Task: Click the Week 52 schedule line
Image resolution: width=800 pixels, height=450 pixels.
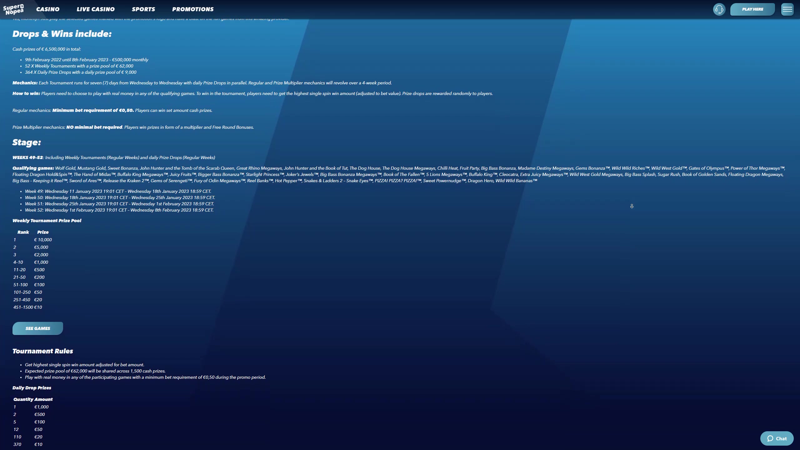Action: coord(119,210)
